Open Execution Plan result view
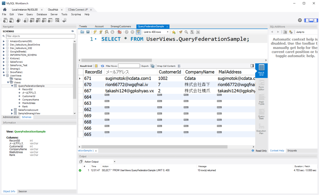The image size is (319, 195). click(261, 129)
